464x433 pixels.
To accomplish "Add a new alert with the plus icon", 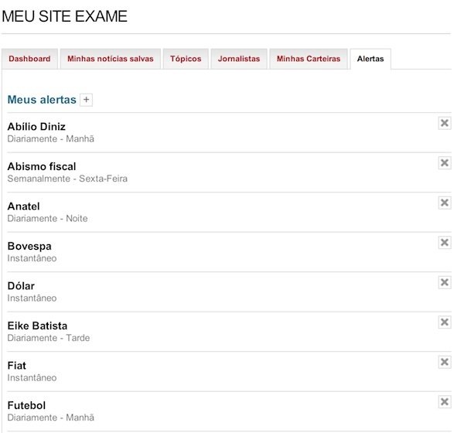I will pyautogui.click(x=86, y=100).
